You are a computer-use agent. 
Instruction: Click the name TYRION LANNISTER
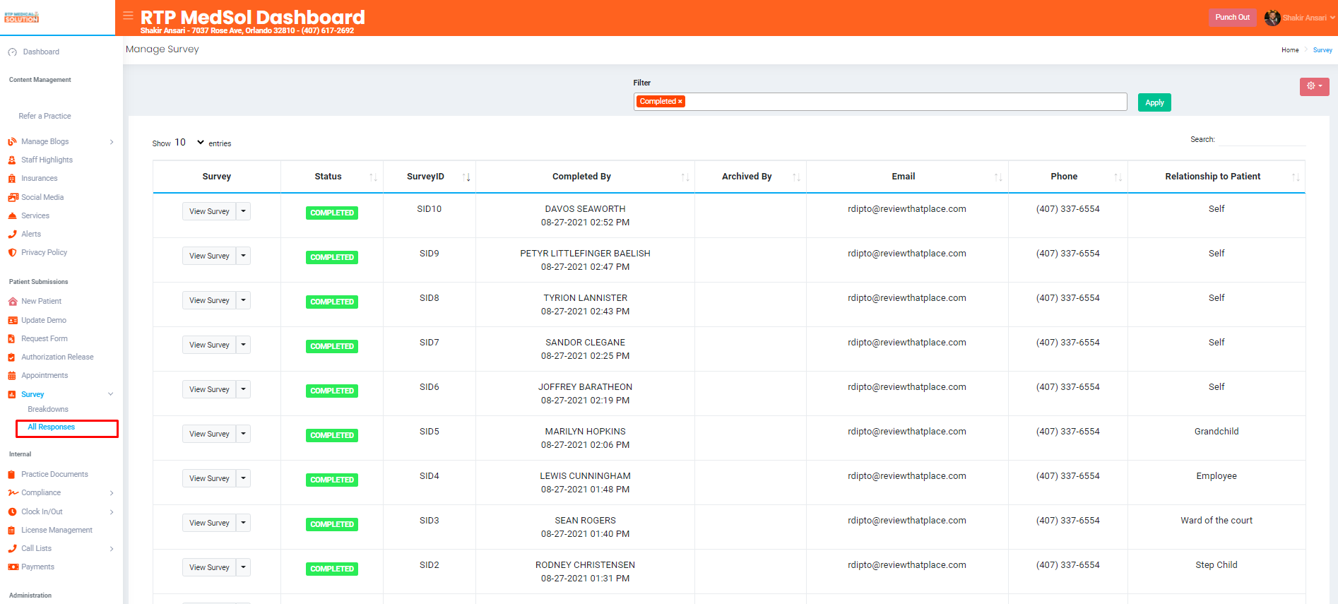[x=586, y=298]
